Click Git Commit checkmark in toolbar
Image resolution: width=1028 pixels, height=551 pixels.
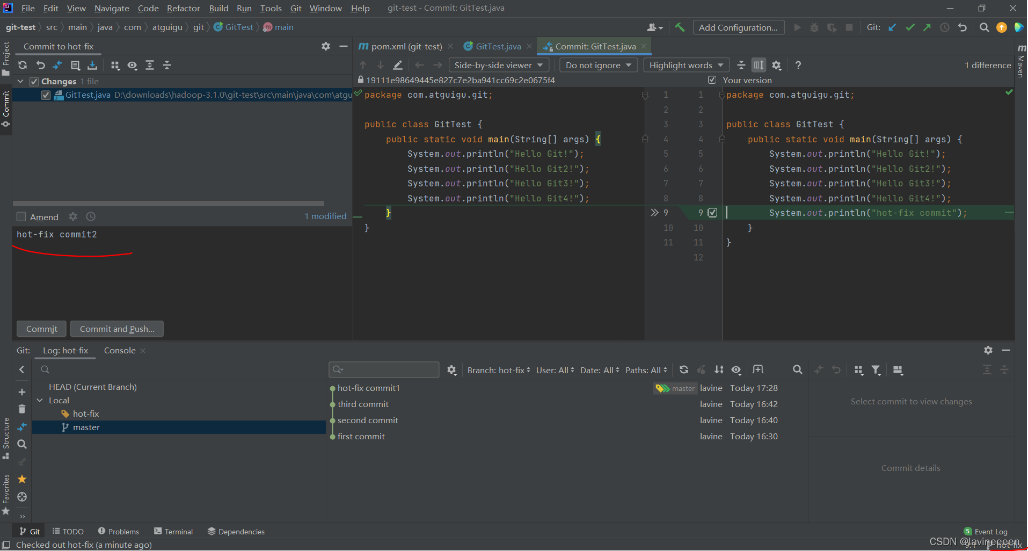pyautogui.click(x=910, y=27)
